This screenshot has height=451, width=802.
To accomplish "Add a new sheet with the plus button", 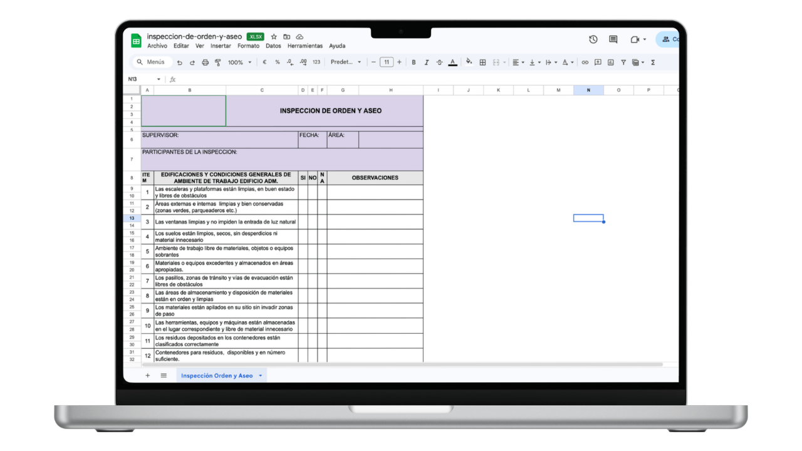I will (147, 375).
